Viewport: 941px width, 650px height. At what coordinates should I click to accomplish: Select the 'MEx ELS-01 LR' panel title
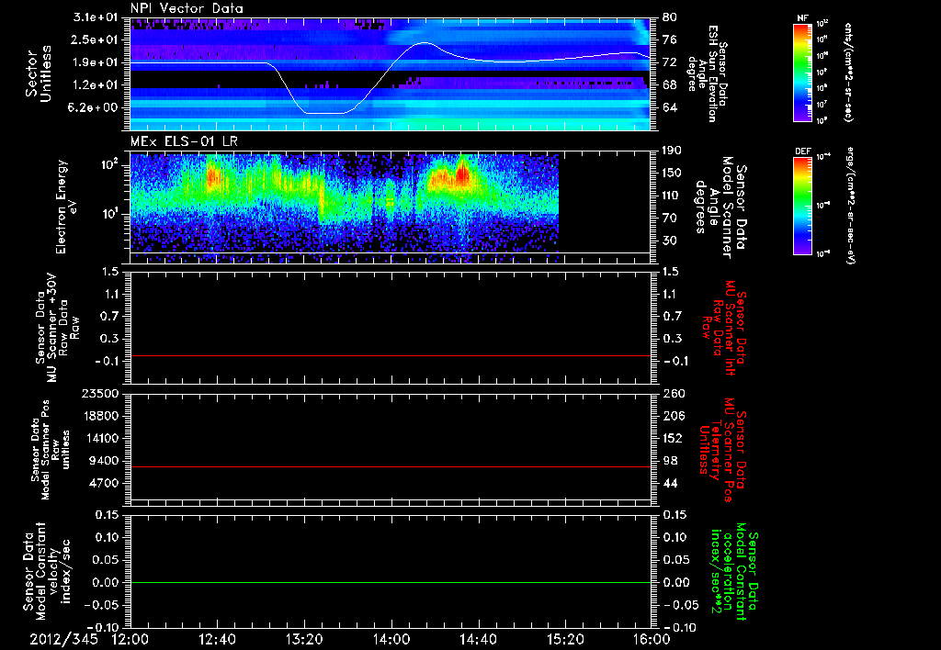coord(183,142)
